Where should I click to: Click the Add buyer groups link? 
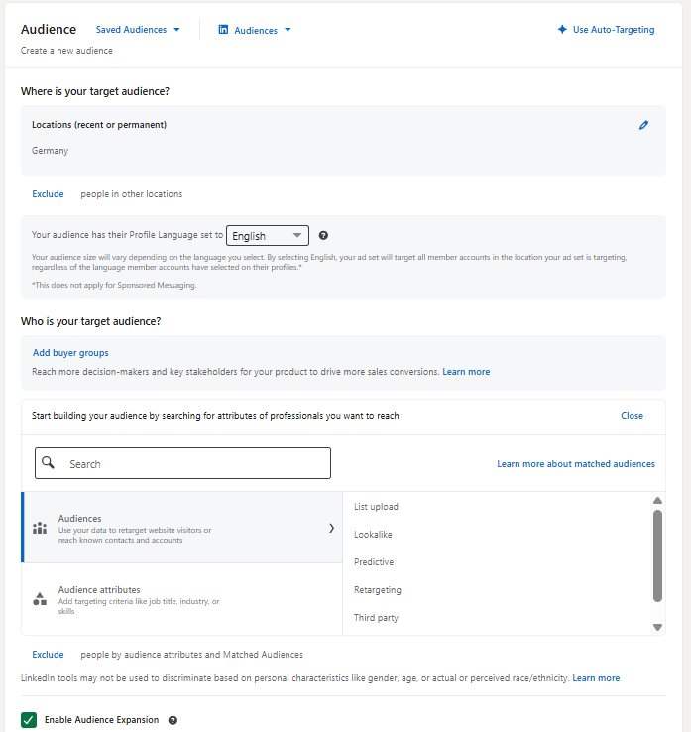point(70,353)
